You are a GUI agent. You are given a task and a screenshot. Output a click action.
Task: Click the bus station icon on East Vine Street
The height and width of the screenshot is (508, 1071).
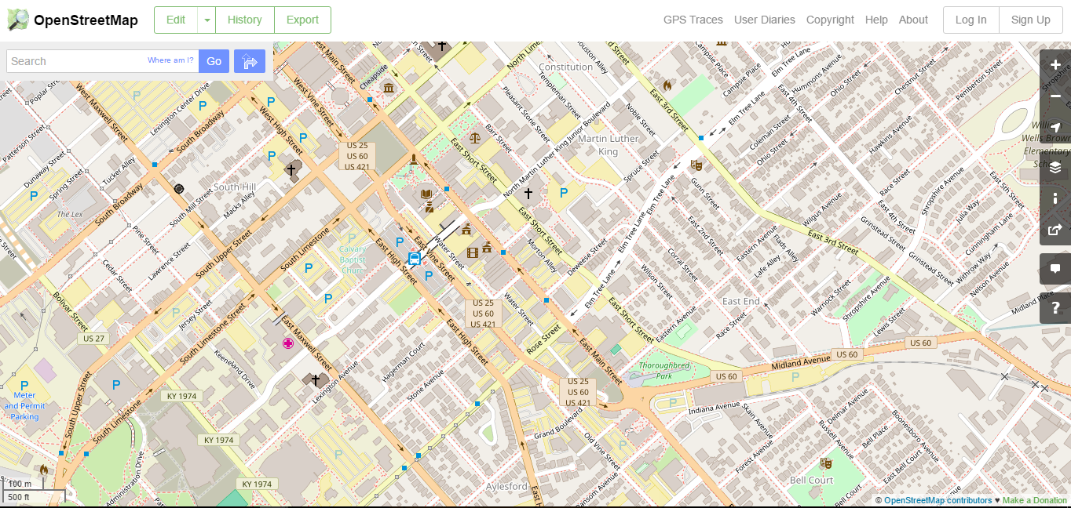(414, 258)
